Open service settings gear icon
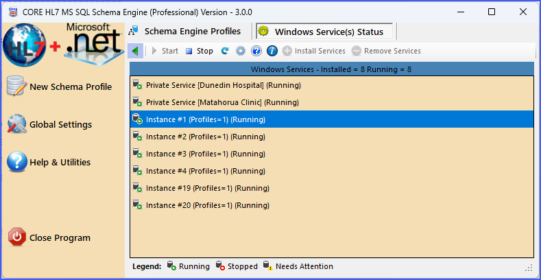The image size is (541, 280). tap(241, 51)
